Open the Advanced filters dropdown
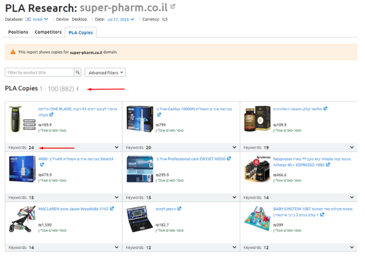The width and height of the screenshot is (365, 261). 105,73
